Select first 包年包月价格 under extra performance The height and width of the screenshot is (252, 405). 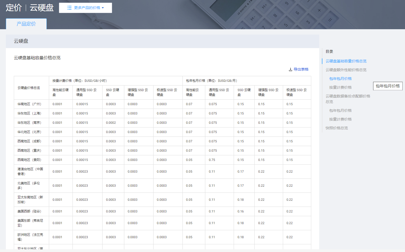click(340, 79)
